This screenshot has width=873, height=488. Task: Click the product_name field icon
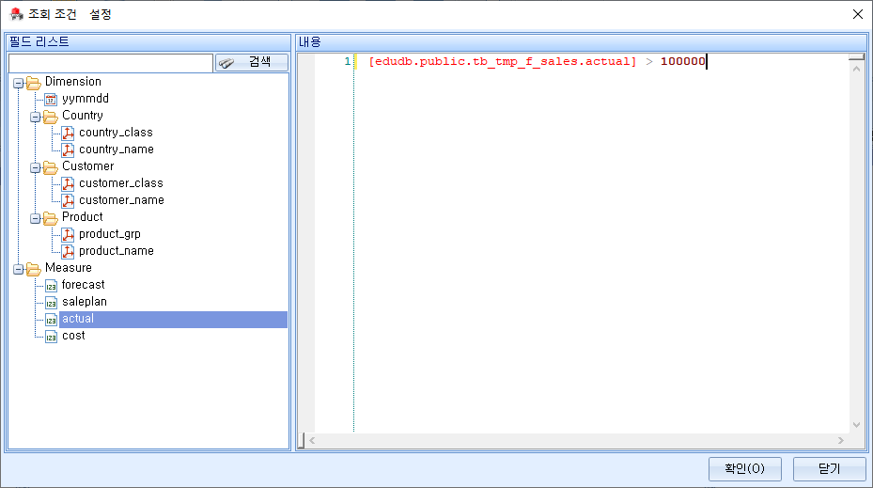68,251
